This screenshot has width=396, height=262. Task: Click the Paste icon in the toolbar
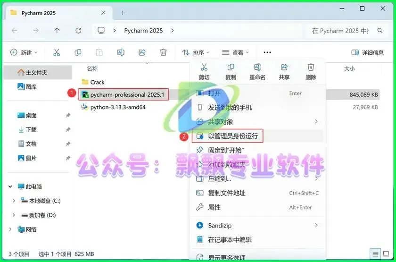(99, 52)
